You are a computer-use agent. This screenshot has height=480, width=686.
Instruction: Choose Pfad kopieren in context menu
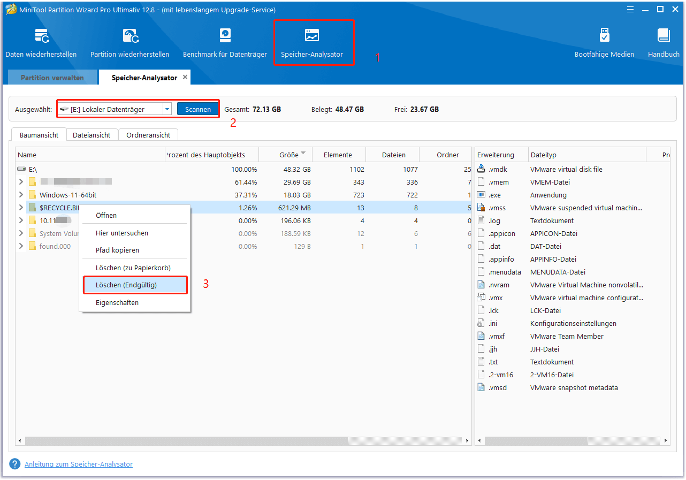click(135, 250)
